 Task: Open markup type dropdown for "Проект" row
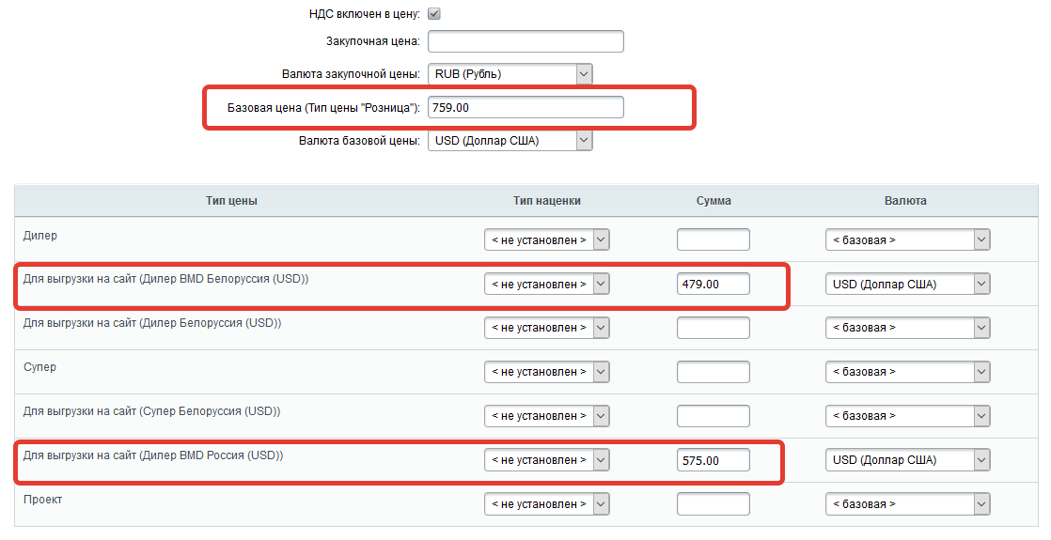pyautogui.click(x=547, y=504)
